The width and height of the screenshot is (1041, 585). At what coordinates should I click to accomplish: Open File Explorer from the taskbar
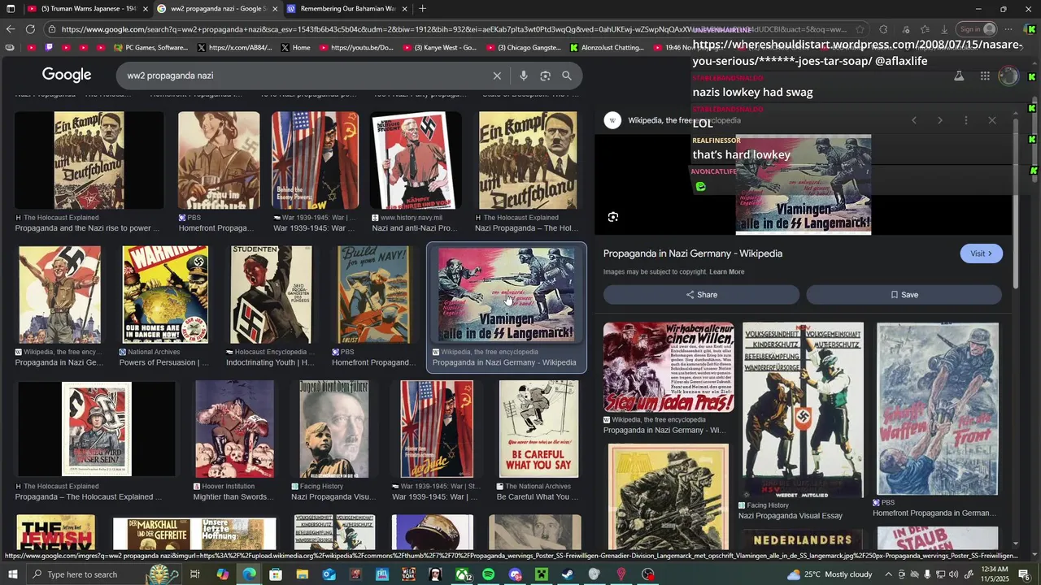coord(302,574)
